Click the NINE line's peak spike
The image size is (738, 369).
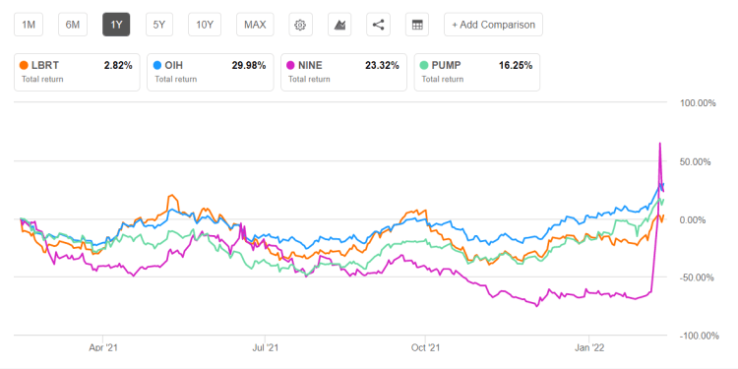coord(660,143)
